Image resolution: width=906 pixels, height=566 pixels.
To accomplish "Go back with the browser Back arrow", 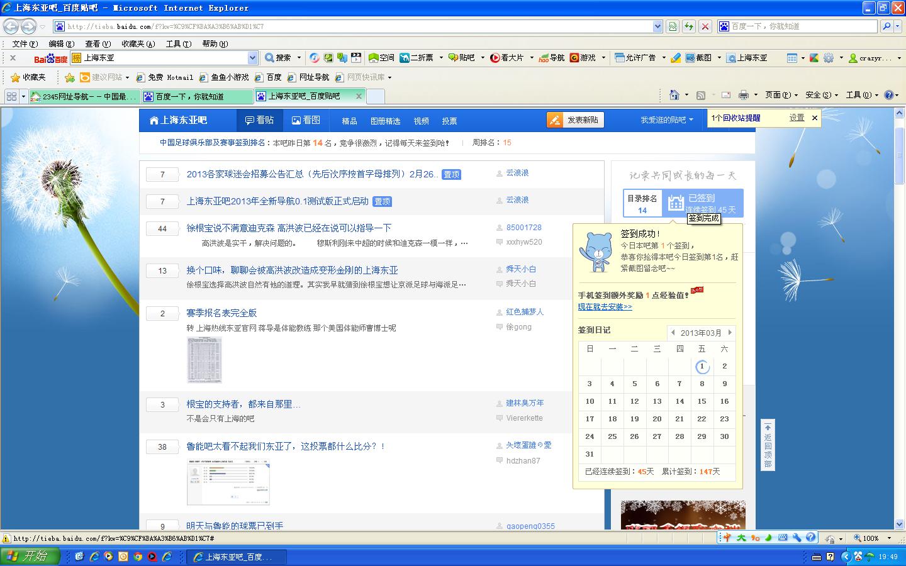I will (11, 26).
